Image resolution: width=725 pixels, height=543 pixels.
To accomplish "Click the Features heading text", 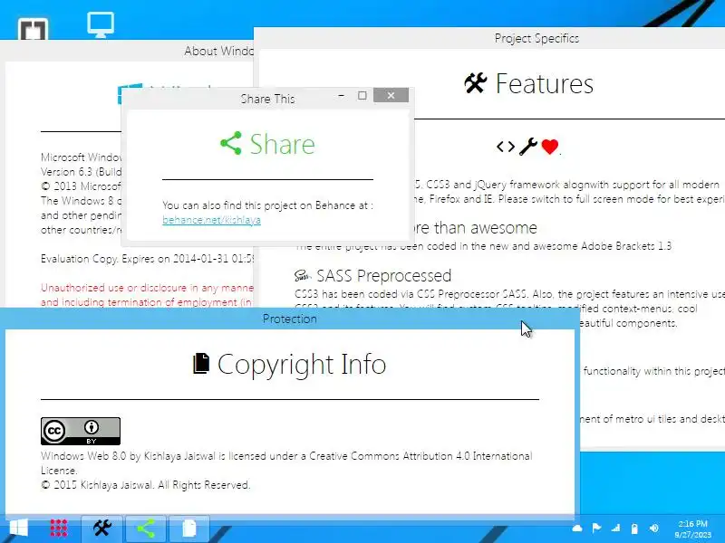I will point(545,84).
